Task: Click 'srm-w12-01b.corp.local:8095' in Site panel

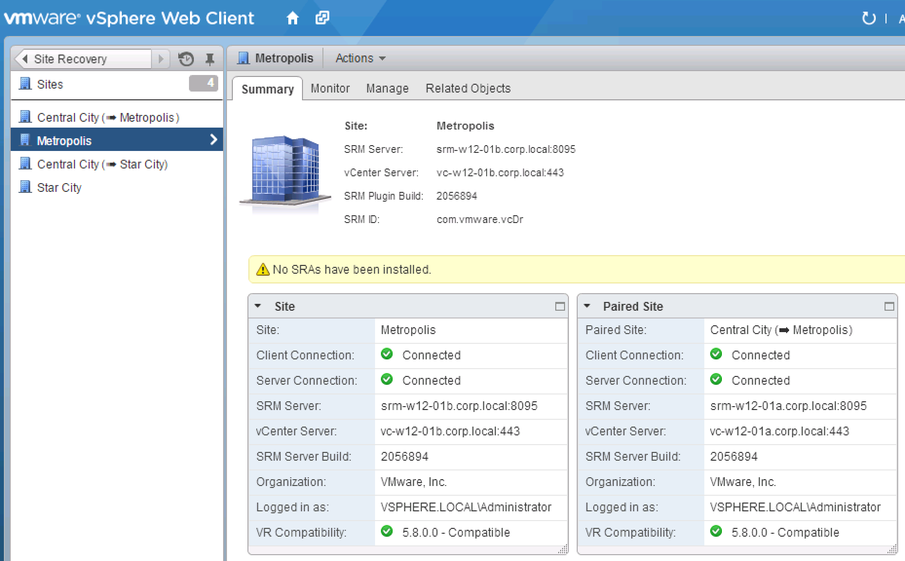Action: 459,406
